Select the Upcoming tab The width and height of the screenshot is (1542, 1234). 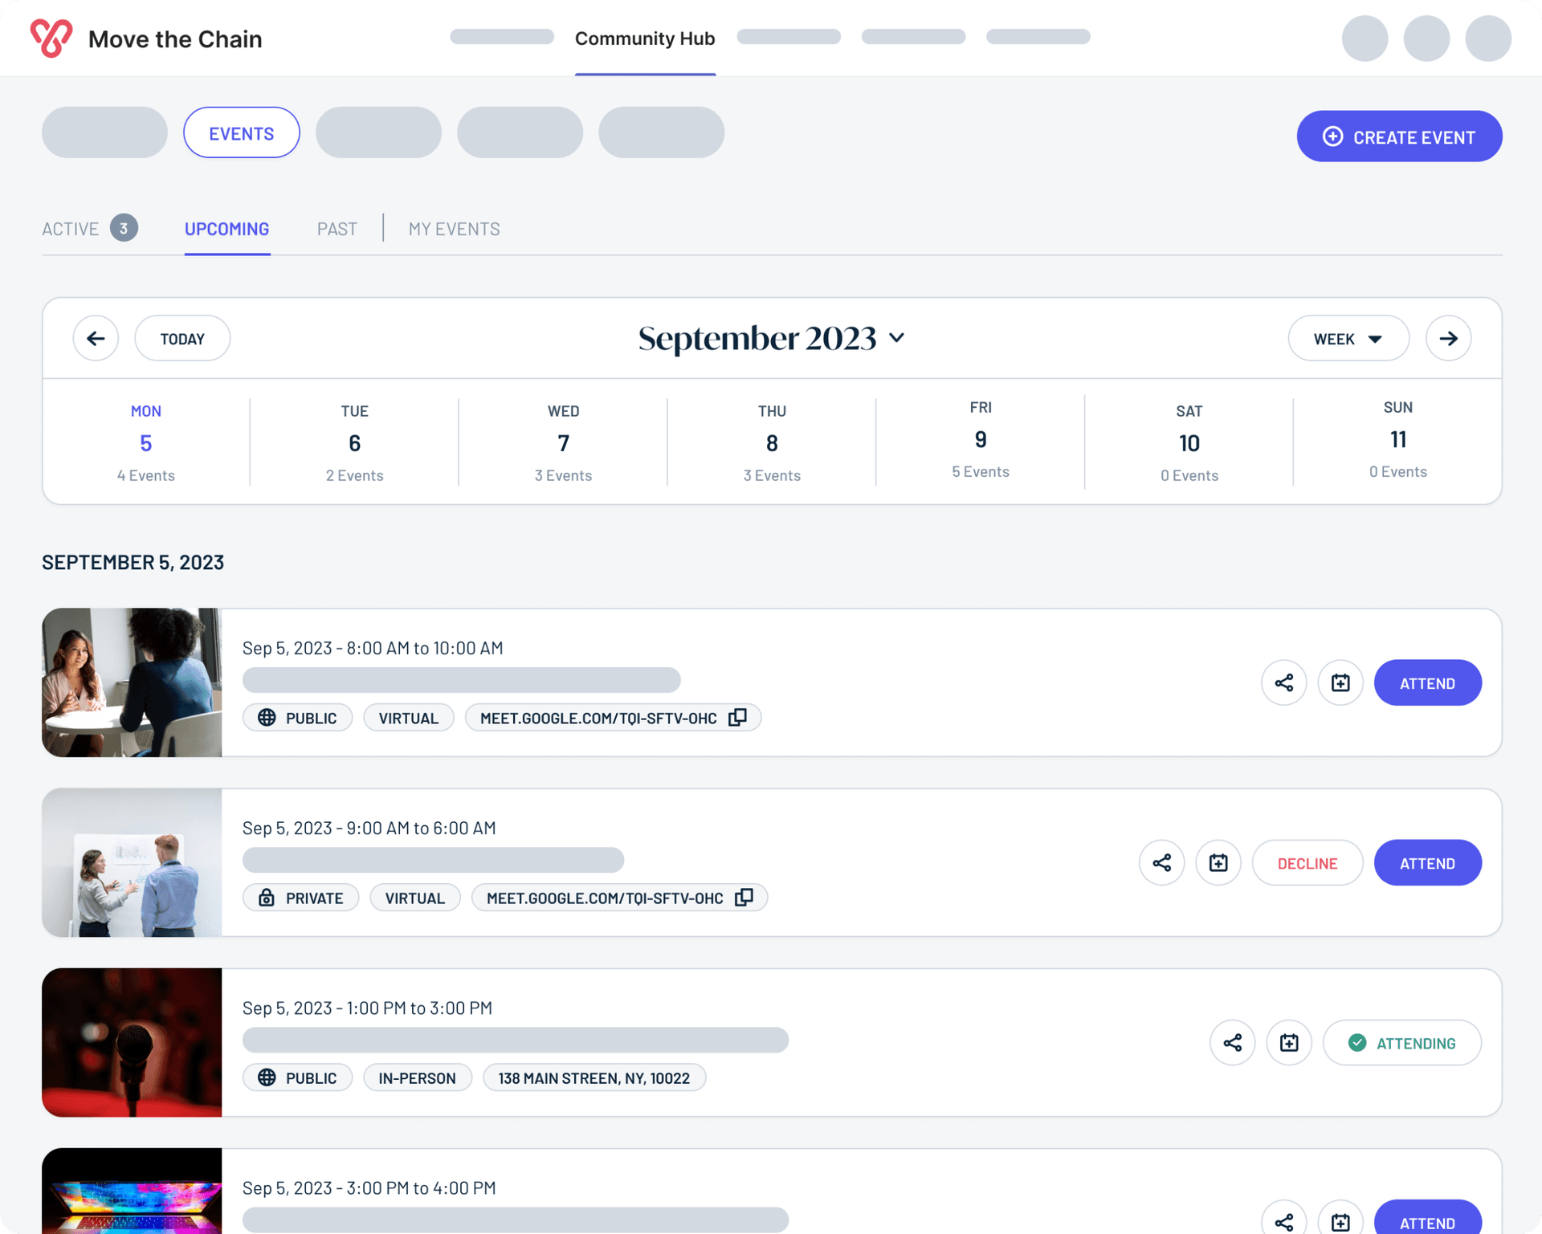[x=227, y=229]
